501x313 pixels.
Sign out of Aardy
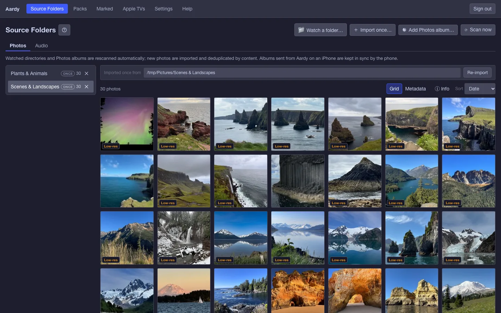point(482,9)
